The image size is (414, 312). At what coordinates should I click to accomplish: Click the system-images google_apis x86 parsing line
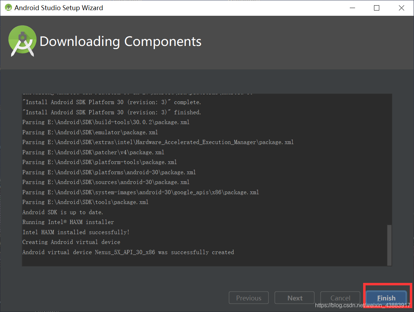point(140,192)
